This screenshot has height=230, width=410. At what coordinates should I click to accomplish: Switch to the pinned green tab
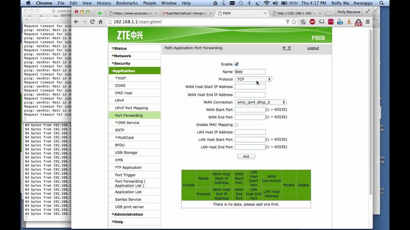pyautogui.click(x=100, y=13)
